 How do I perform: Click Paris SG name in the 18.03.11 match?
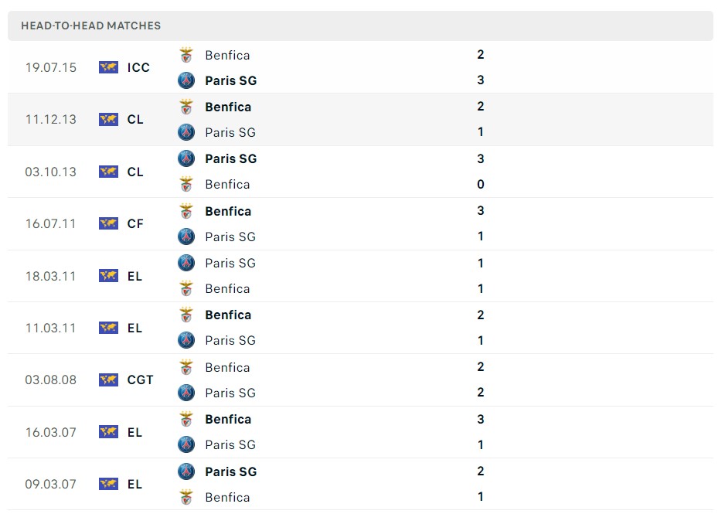click(x=230, y=263)
